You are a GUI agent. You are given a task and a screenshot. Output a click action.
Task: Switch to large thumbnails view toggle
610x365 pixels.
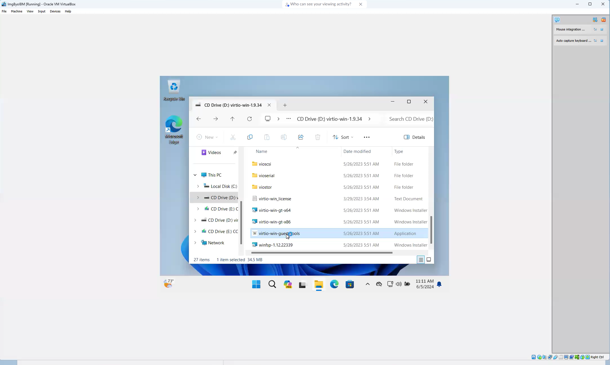[x=429, y=260]
